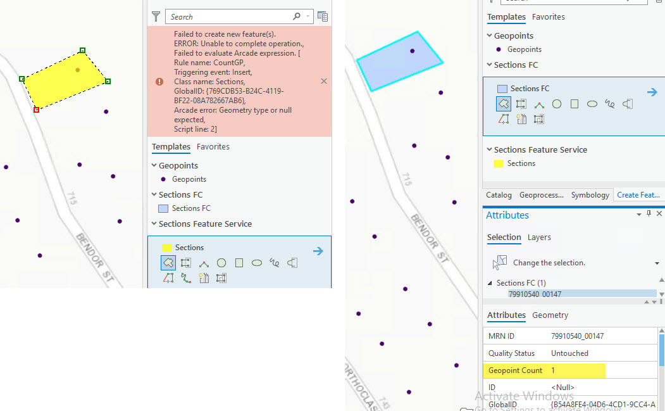Switch to the Geoprocess... pane tab
The height and width of the screenshot is (411, 665).
tap(542, 195)
